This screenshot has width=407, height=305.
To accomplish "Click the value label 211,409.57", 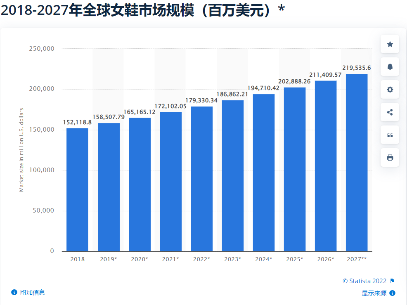I will coord(326,75).
